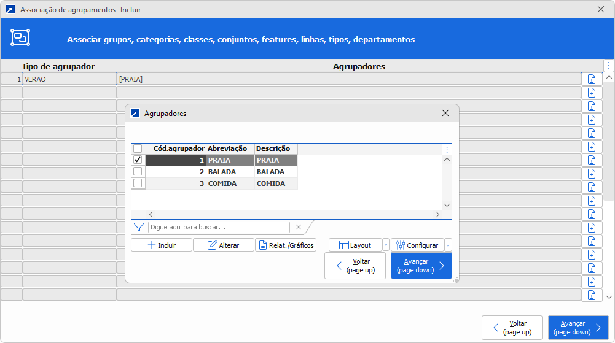This screenshot has width=615, height=343.
Task: Check the BALADA row checkbox
Action: point(138,172)
